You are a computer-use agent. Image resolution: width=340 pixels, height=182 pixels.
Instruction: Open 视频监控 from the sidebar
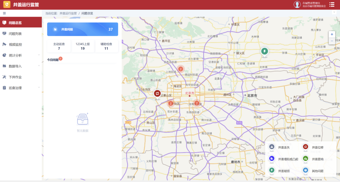click(x=15, y=45)
